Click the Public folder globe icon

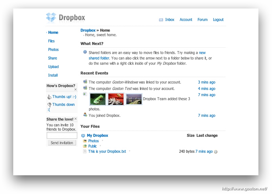85,146
